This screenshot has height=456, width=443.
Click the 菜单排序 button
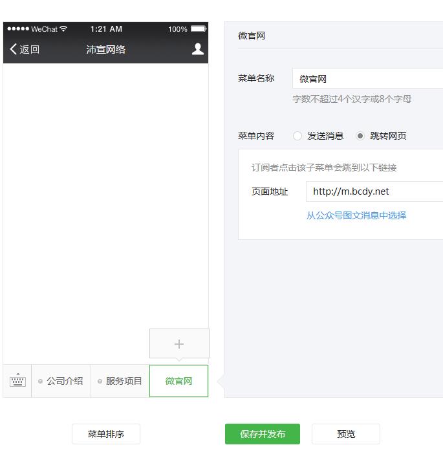click(x=106, y=434)
